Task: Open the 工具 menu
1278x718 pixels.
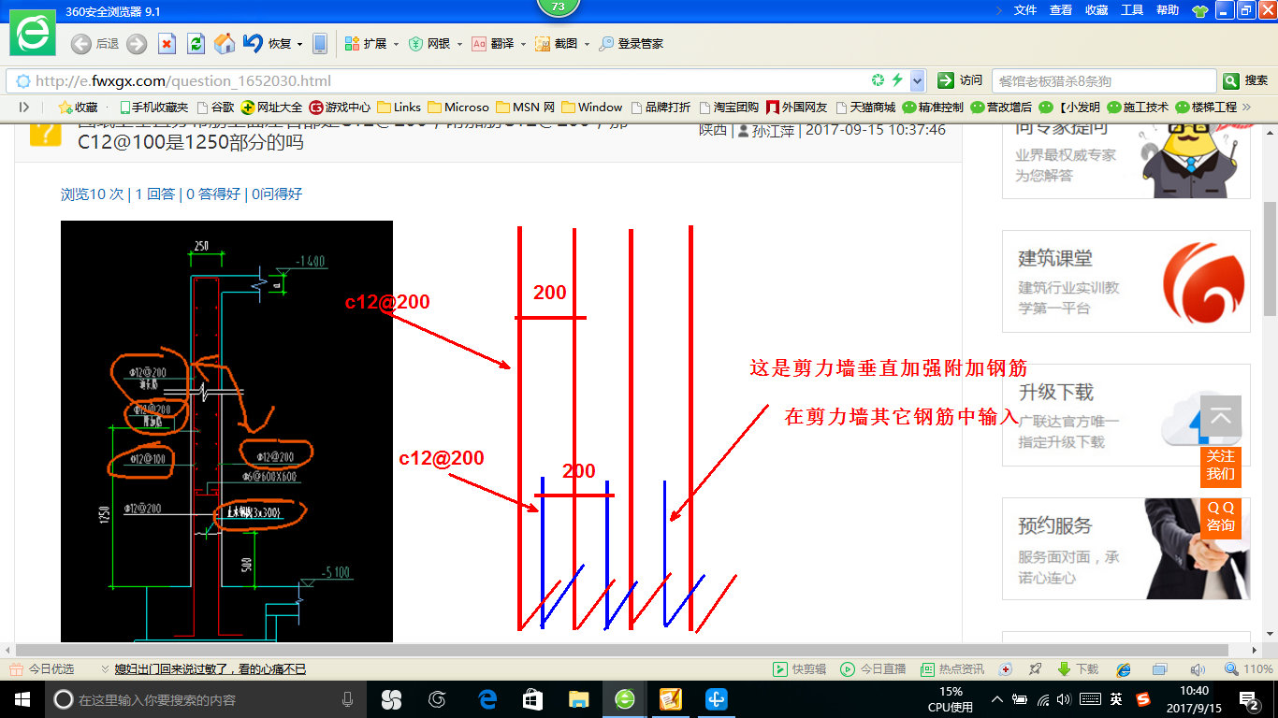Action: click(x=1132, y=10)
